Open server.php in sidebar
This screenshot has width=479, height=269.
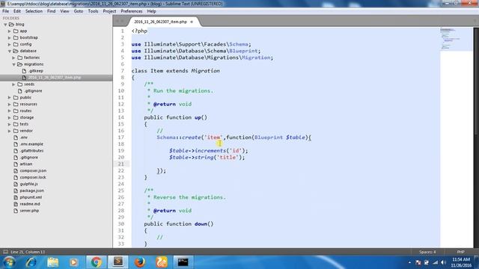tap(29, 211)
